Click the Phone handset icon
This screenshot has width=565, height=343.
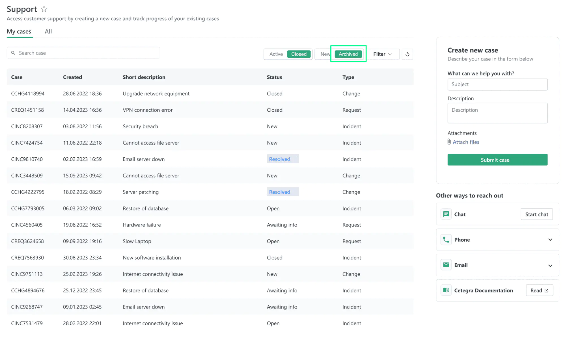click(x=446, y=240)
